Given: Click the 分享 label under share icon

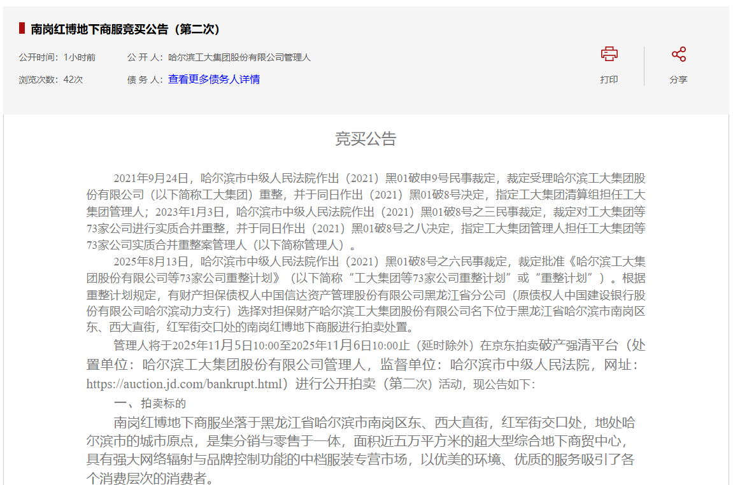Looking at the screenshot, I should pos(678,80).
